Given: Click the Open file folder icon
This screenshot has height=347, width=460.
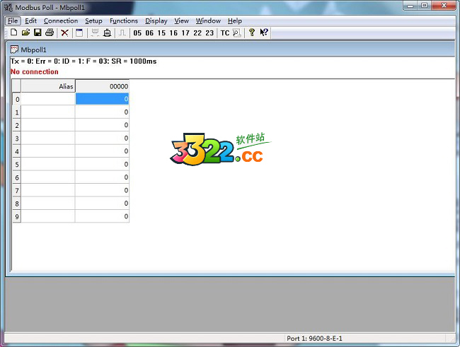Looking at the screenshot, I should click(25, 33).
